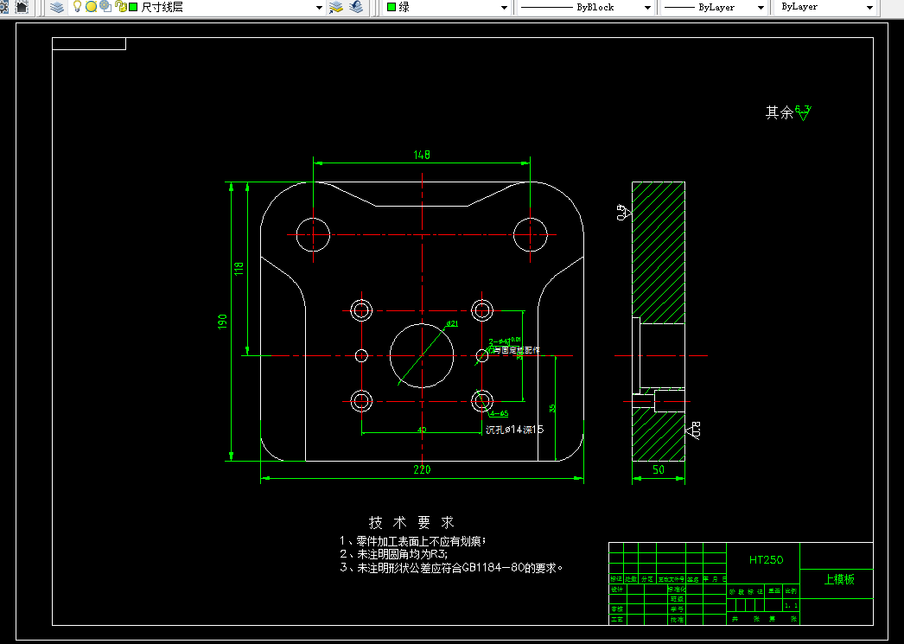Click Make Object's Layer Current icon
The image size is (904, 644).
(x=336, y=7)
